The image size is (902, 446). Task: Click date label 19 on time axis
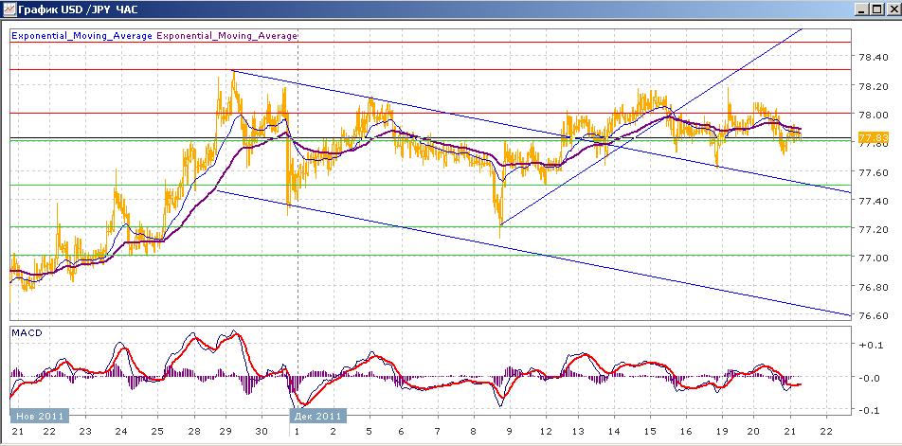tap(723, 432)
